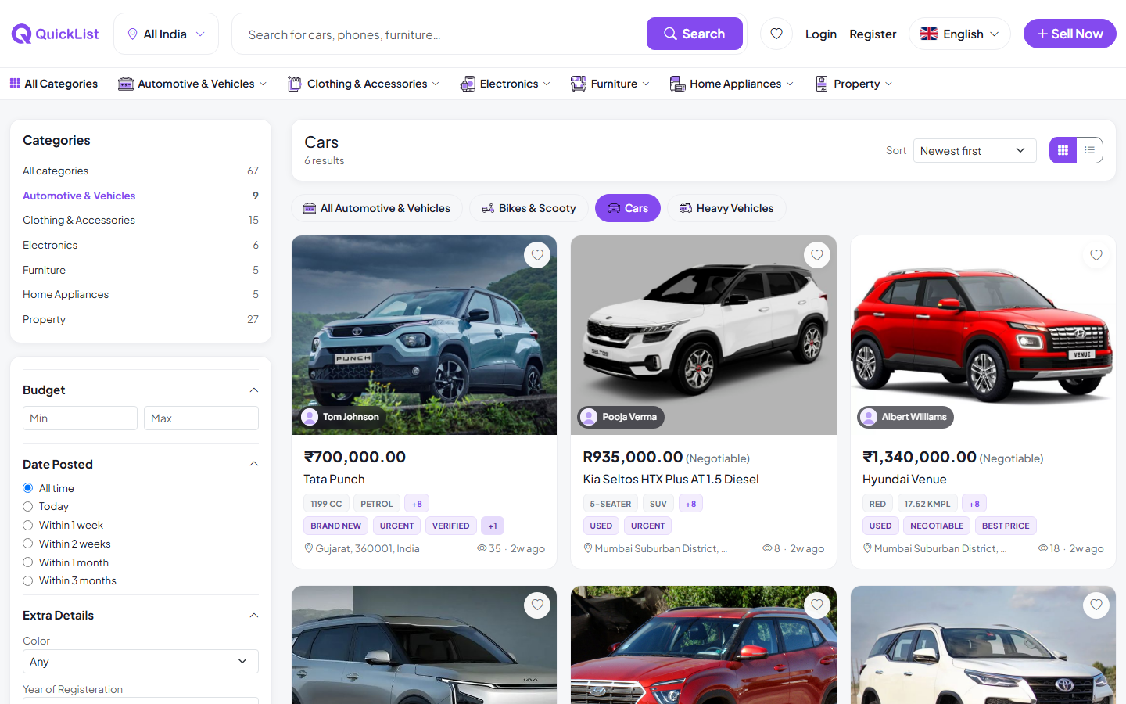Select All Automotive & Vehicles tab
The image size is (1126, 704).
click(377, 208)
